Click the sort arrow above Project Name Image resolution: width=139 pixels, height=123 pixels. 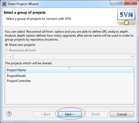click(69, 68)
